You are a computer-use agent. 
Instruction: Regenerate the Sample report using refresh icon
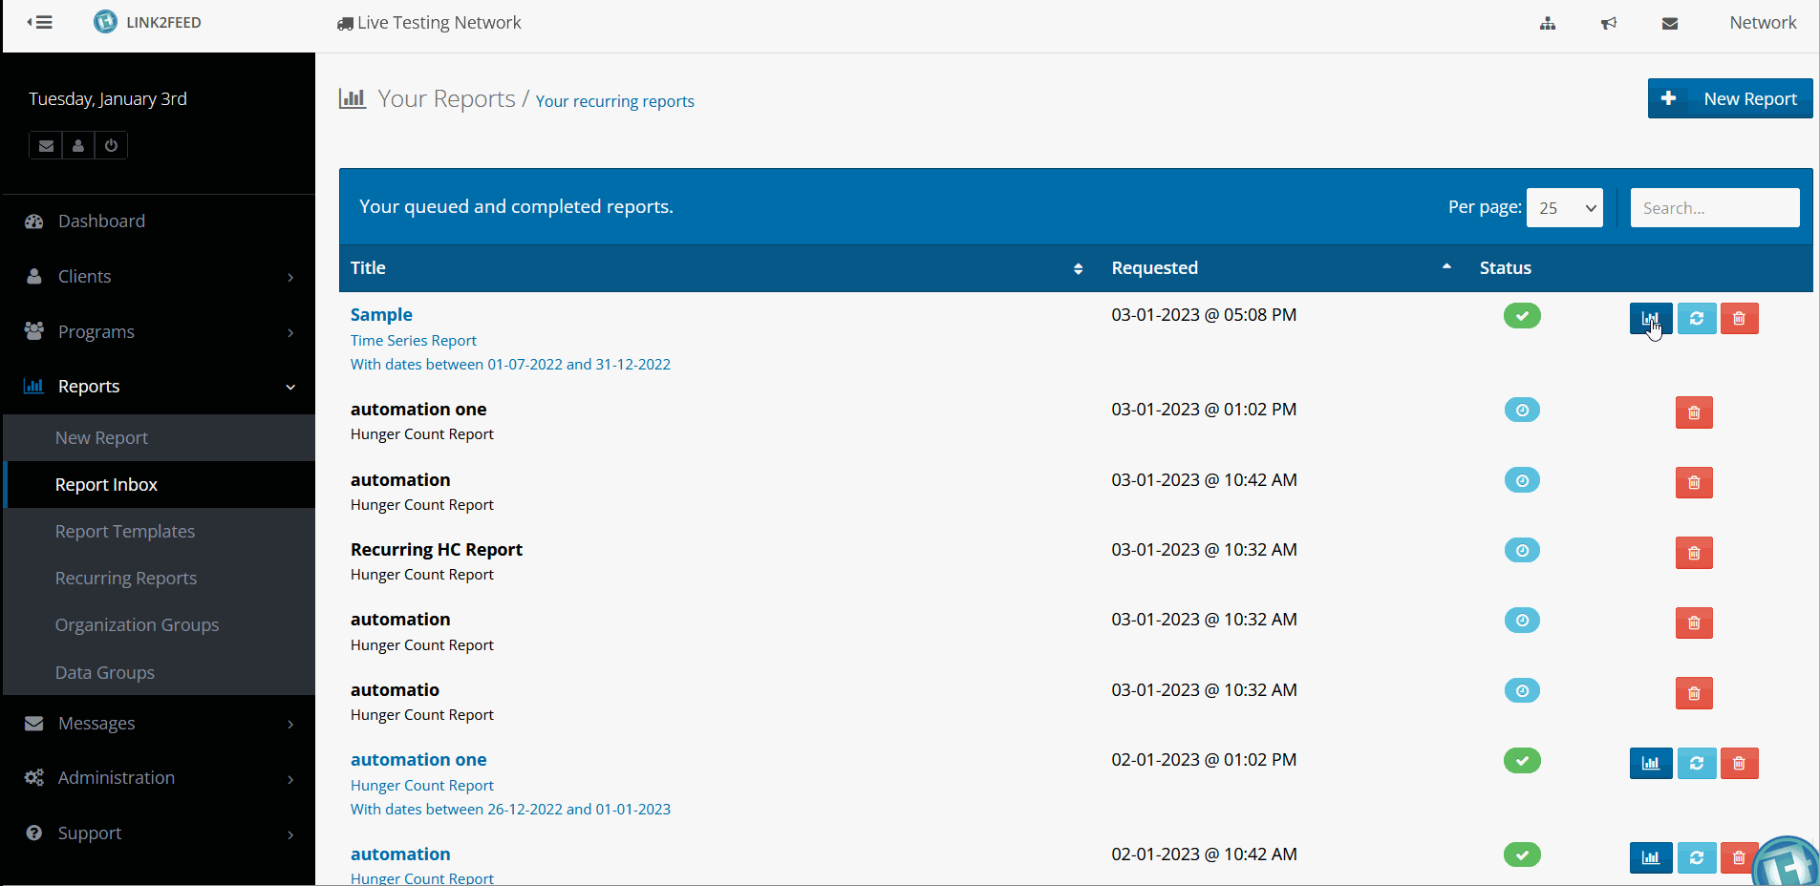tap(1696, 318)
